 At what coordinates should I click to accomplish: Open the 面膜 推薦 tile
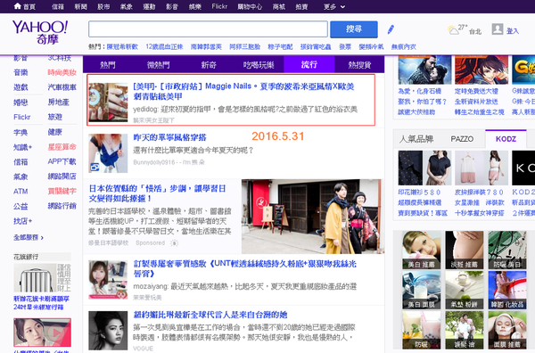coord(507,330)
